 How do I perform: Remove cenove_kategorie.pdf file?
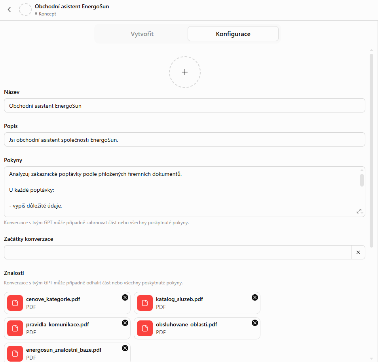(x=125, y=297)
